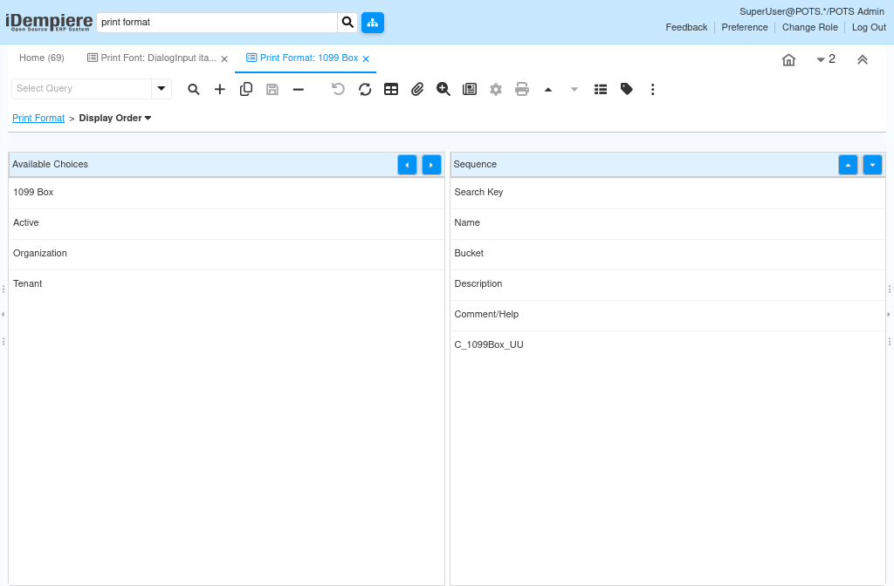Click the Zoom Across magnifier-plus icon
The image size is (894, 586).
pyautogui.click(x=444, y=90)
